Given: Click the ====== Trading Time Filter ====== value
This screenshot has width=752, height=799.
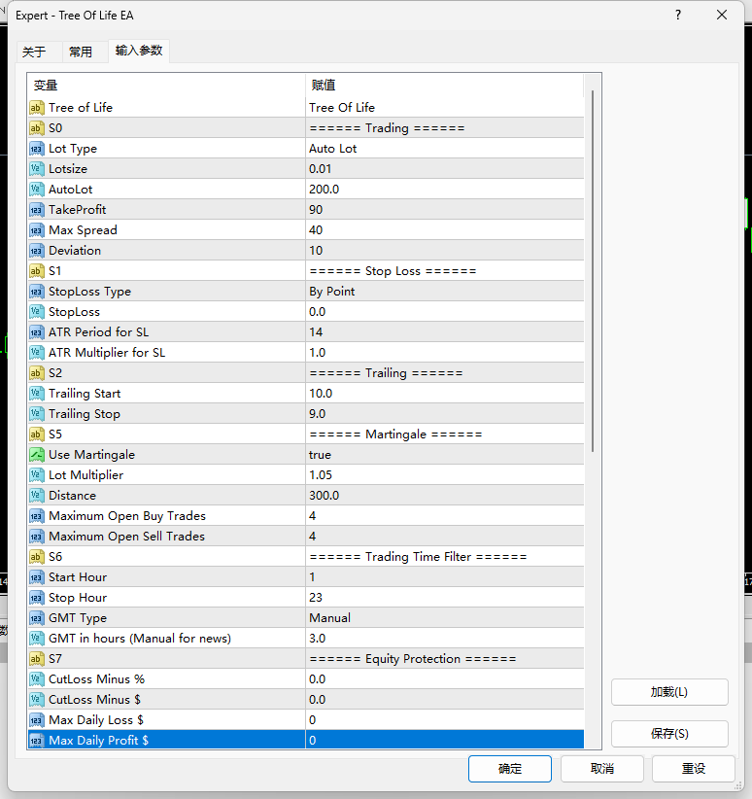Looking at the screenshot, I should (x=418, y=556).
